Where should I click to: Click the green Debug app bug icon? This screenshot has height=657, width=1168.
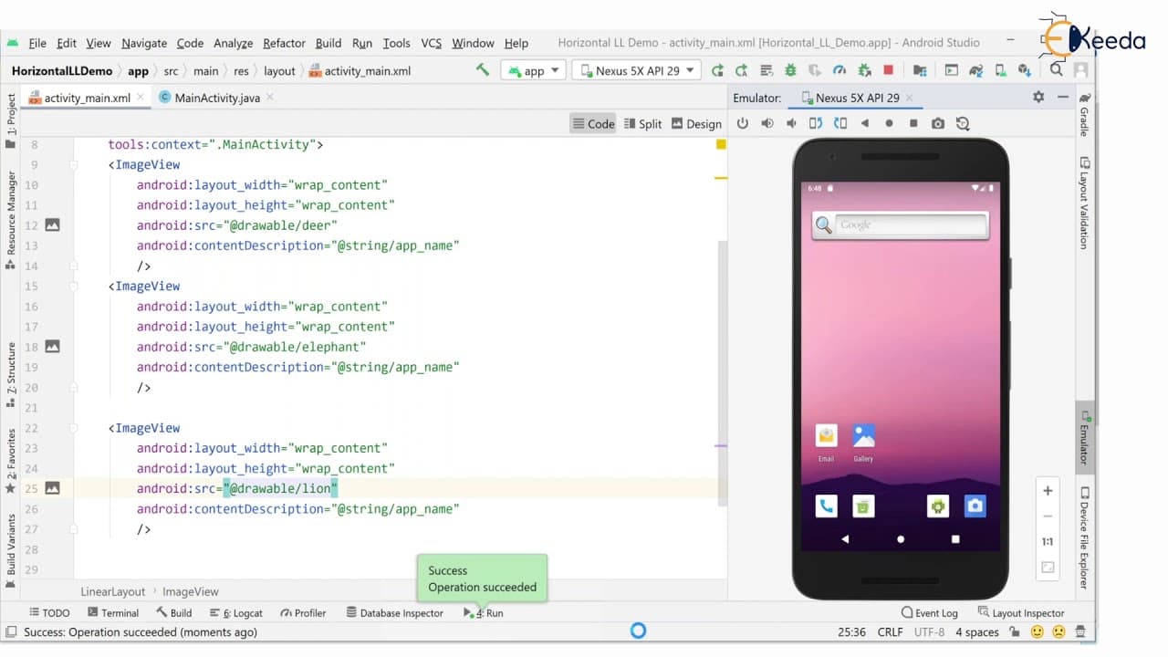[x=790, y=70]
